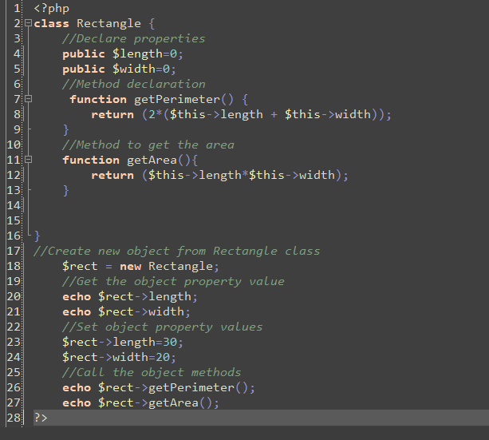Click '//Set object property values' comment

pyautogui.click(x=162, y=327)
